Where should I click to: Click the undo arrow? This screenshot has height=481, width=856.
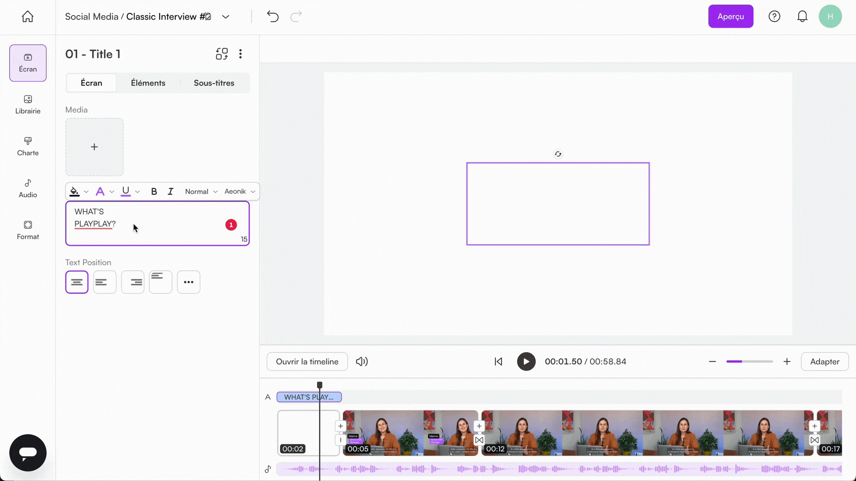point(272,16)
